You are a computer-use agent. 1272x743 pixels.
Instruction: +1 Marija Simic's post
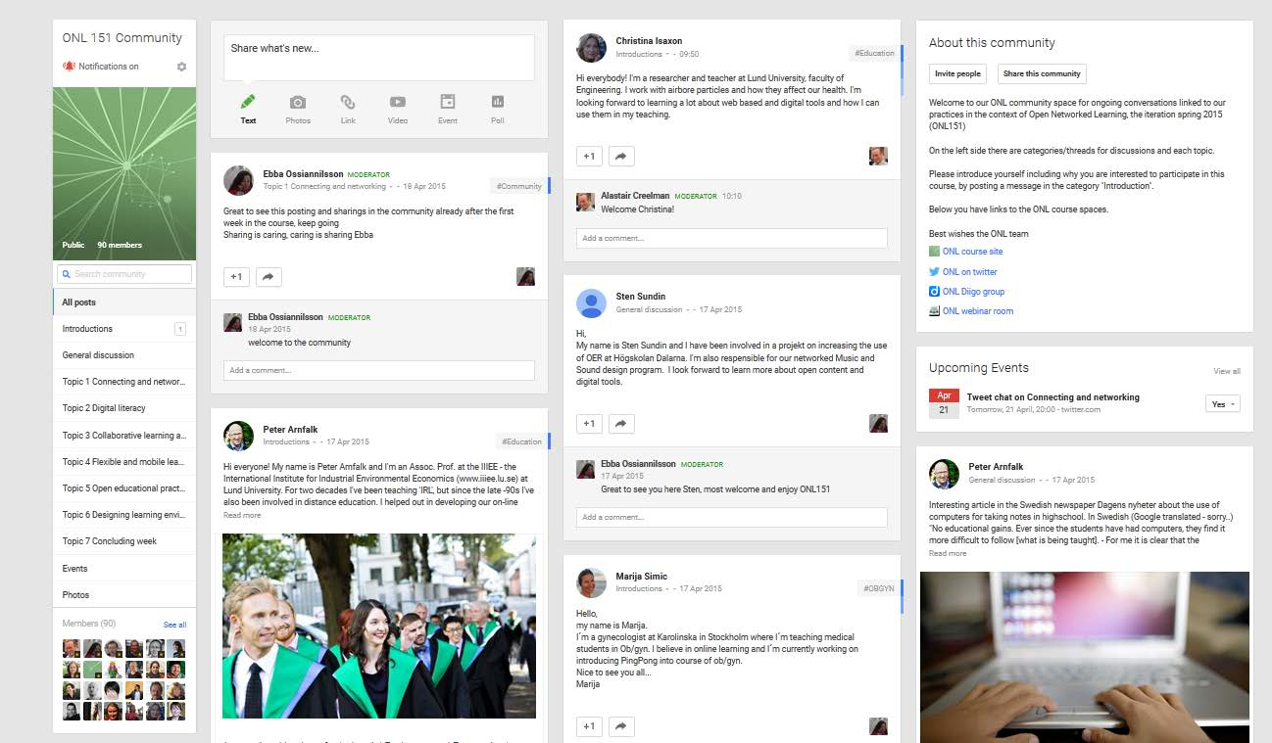[589, 726]
